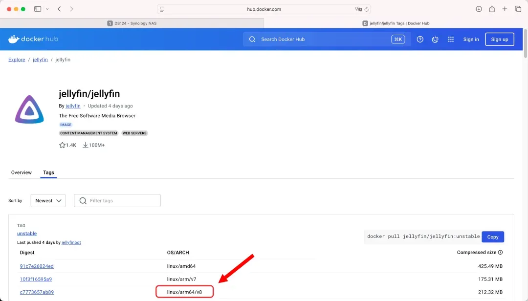Select the Tags tab

tap(48, 172)
